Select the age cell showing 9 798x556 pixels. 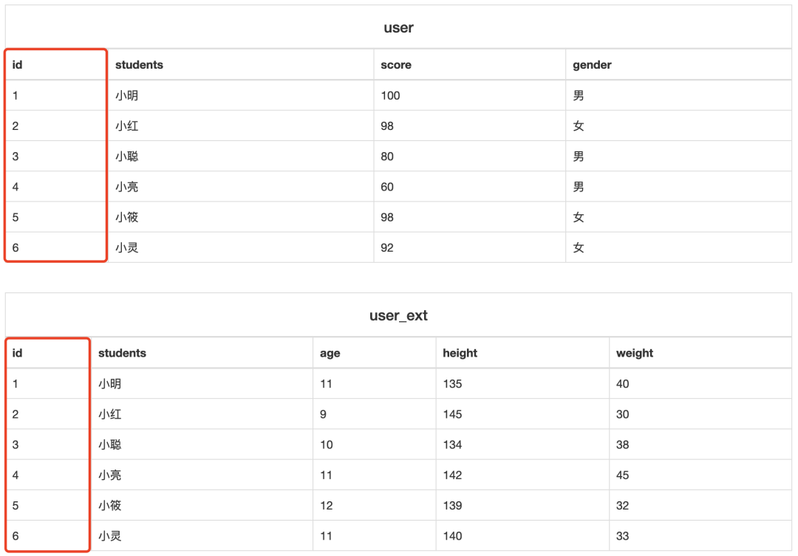[x=323, y=414]
